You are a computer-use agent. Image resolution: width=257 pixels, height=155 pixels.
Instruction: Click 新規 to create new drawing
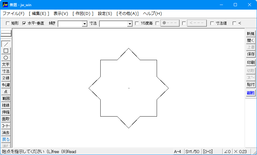(x=251, y=33)
